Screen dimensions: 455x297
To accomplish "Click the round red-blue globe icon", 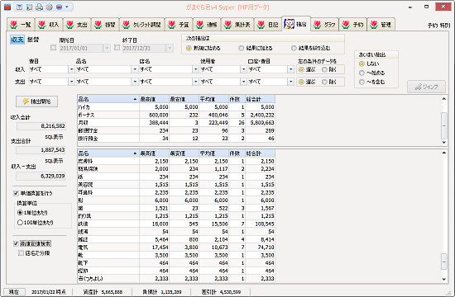I will tap(60, 7).
